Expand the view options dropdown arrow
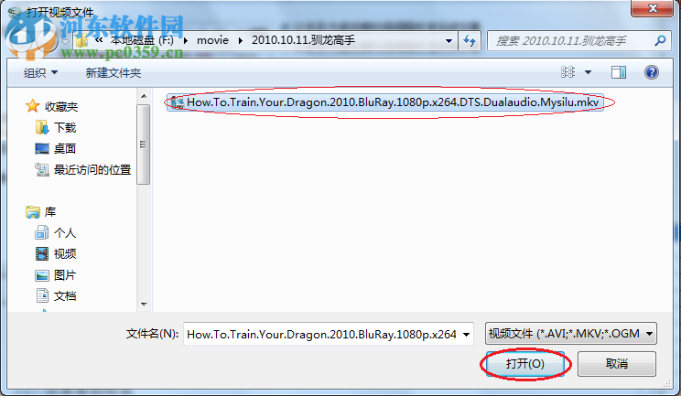681x396 pixels. click(x=588, y=72)
